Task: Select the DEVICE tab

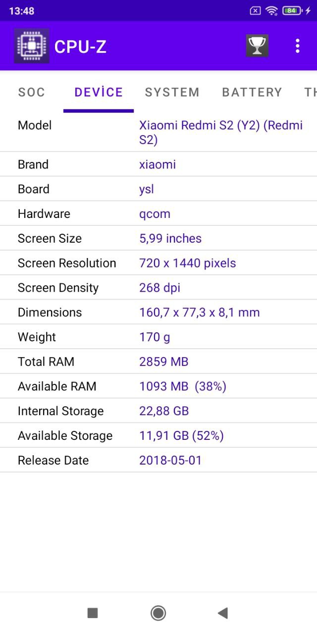Action: pyautogui.click(x=99, y=92)
